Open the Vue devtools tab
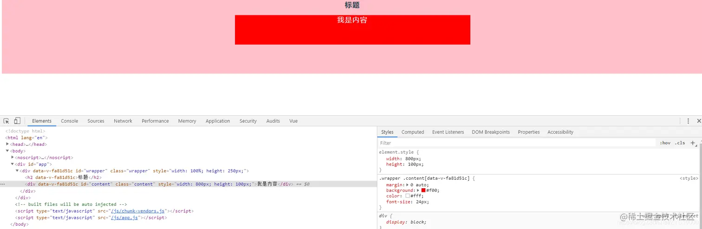The width and height of the screenshot is (702, 229). [293, 121]
